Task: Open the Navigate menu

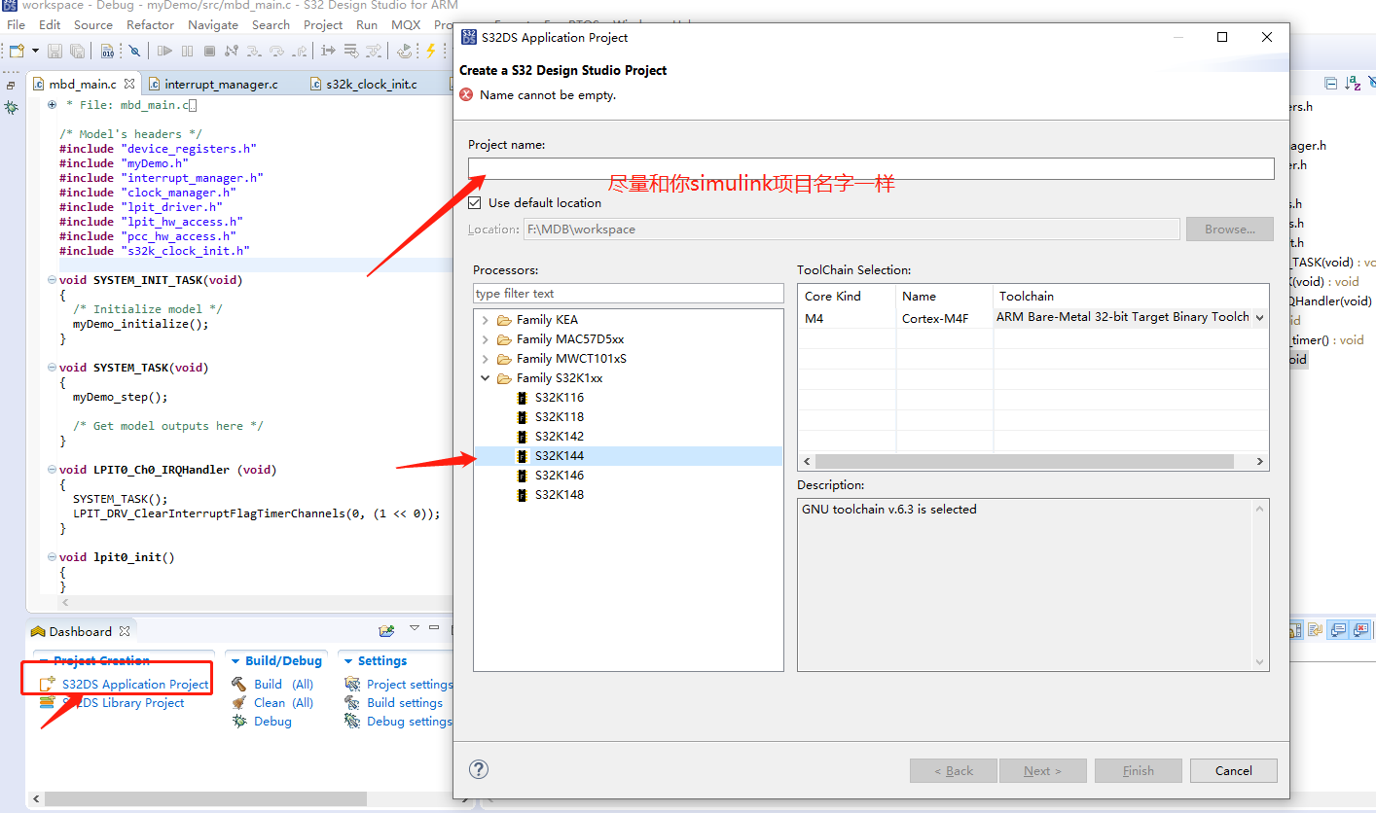Action: point(213,24)
